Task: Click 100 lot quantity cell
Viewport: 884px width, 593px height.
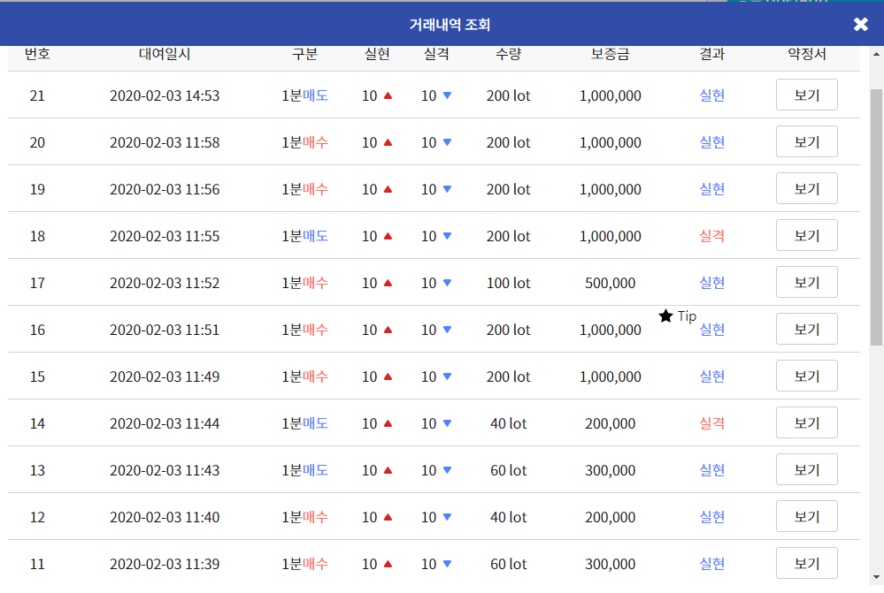Action: pyautogui.click(x=509, y=283)
